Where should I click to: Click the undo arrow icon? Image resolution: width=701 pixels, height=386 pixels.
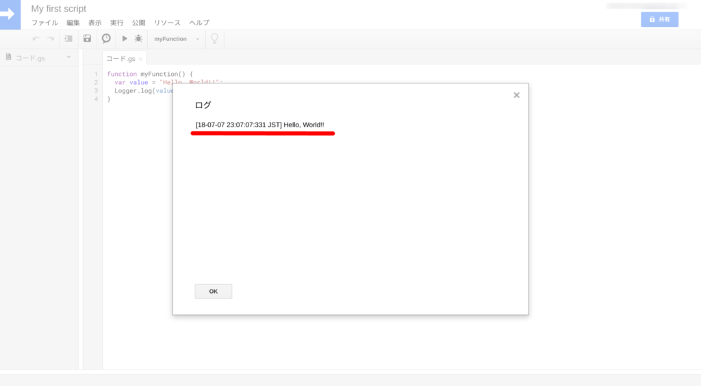pyautogui.click(x=36, y=39)
